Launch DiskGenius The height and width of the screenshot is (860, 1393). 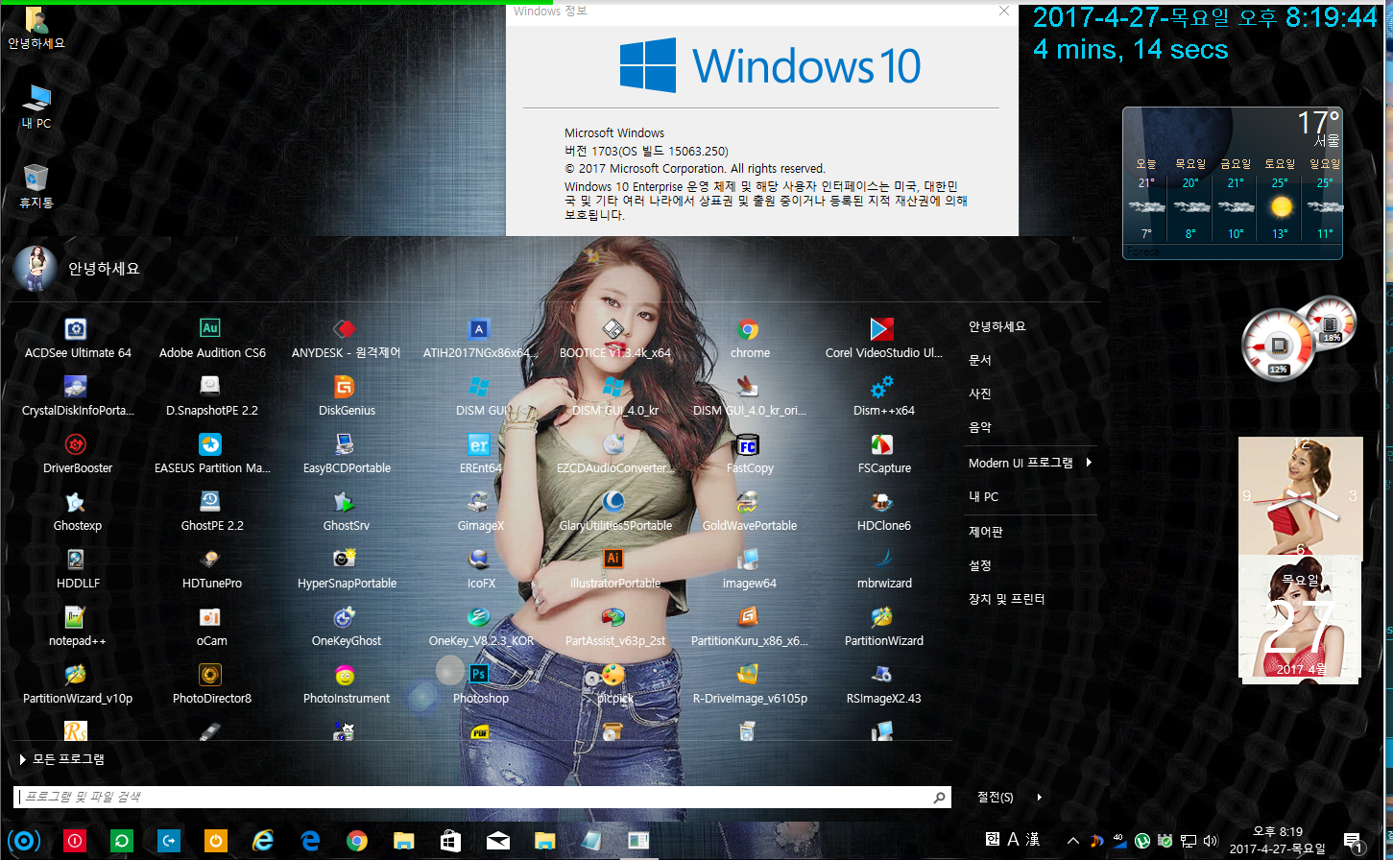347,397
